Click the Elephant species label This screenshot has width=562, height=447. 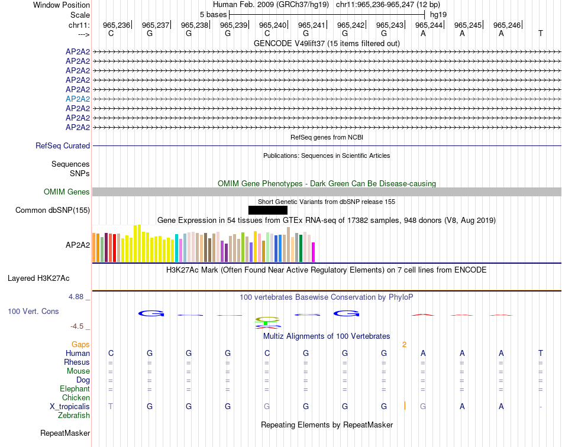coord(75,388)
